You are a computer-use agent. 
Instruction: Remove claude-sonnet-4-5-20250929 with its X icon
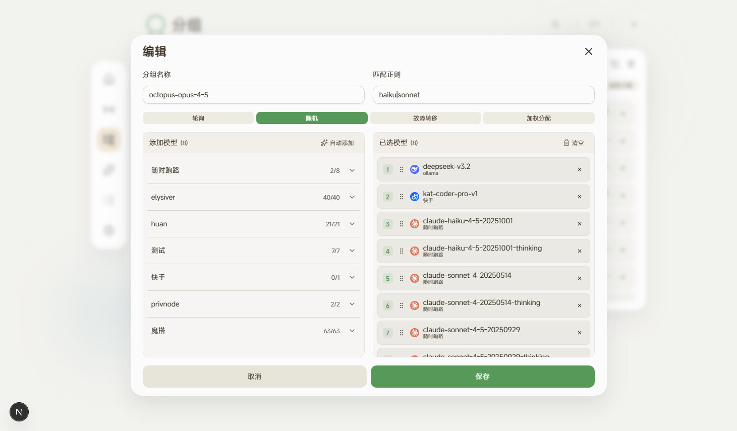[580, 333]
